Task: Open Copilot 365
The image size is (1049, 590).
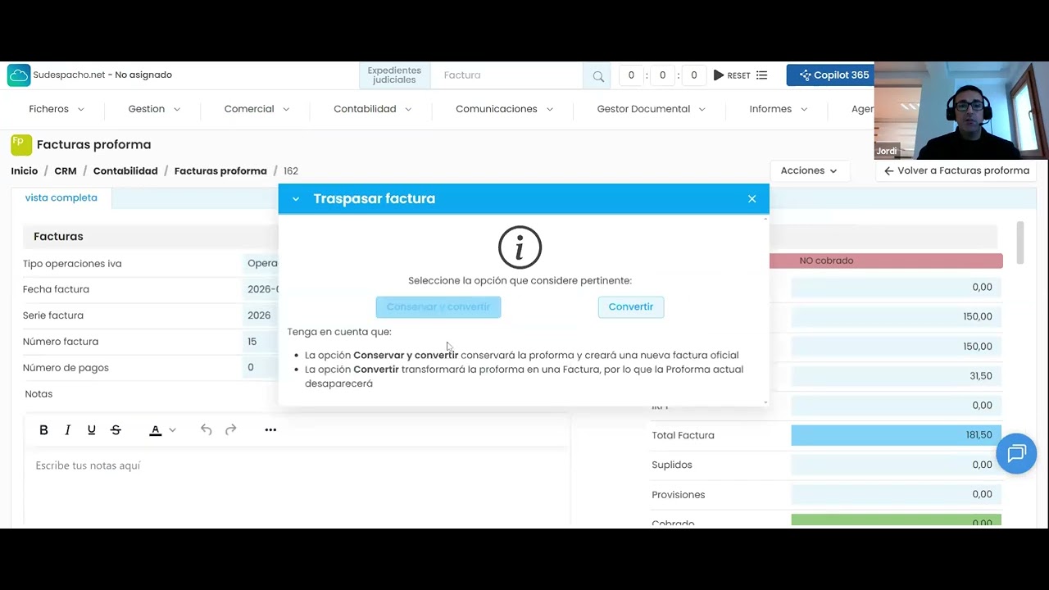Action: [830, 75]
